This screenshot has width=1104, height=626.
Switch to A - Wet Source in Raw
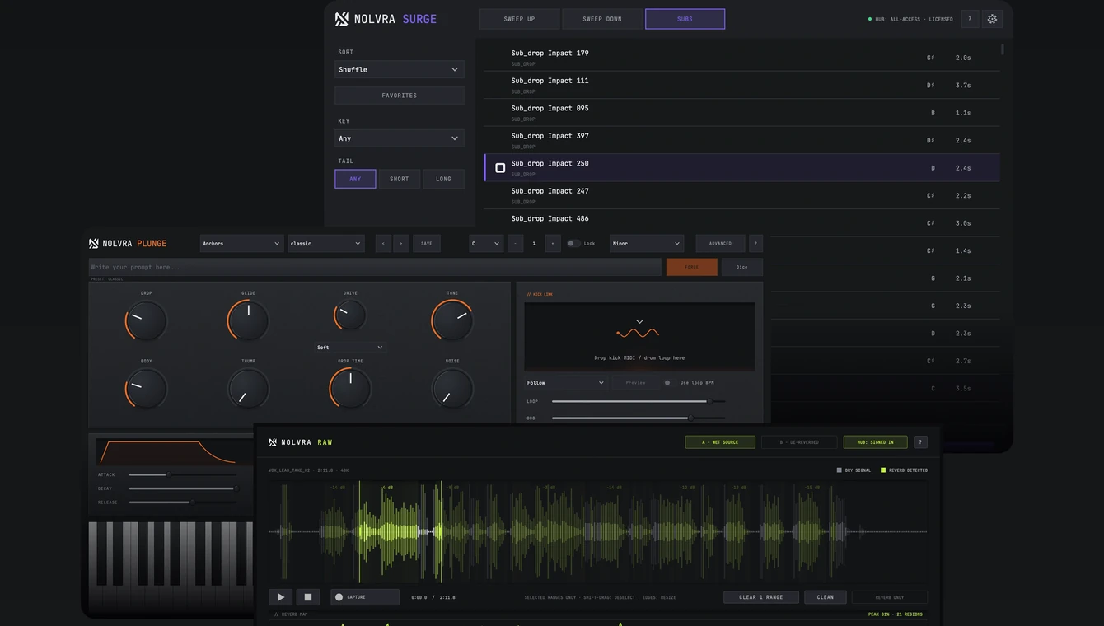tap(720, 442)
